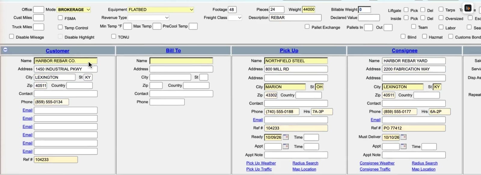Check the Tarps checkbox
The height and width of the screenshot is (175, 481).
coord(441,9)
